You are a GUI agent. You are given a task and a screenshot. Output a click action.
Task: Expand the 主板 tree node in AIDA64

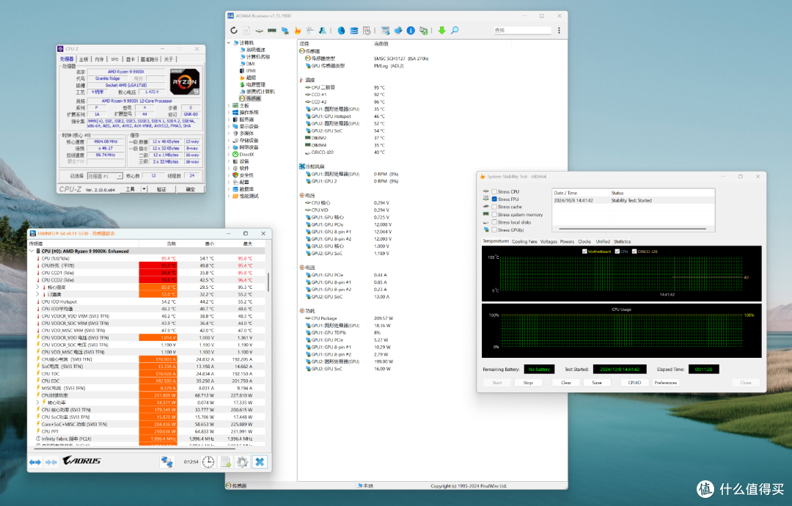tap(229, 106)
